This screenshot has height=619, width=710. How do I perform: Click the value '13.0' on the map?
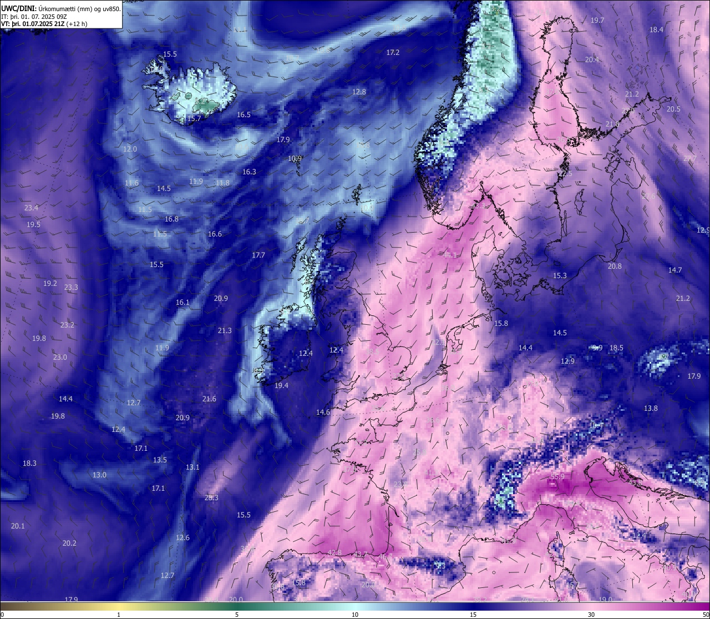(x=99, y=475)
